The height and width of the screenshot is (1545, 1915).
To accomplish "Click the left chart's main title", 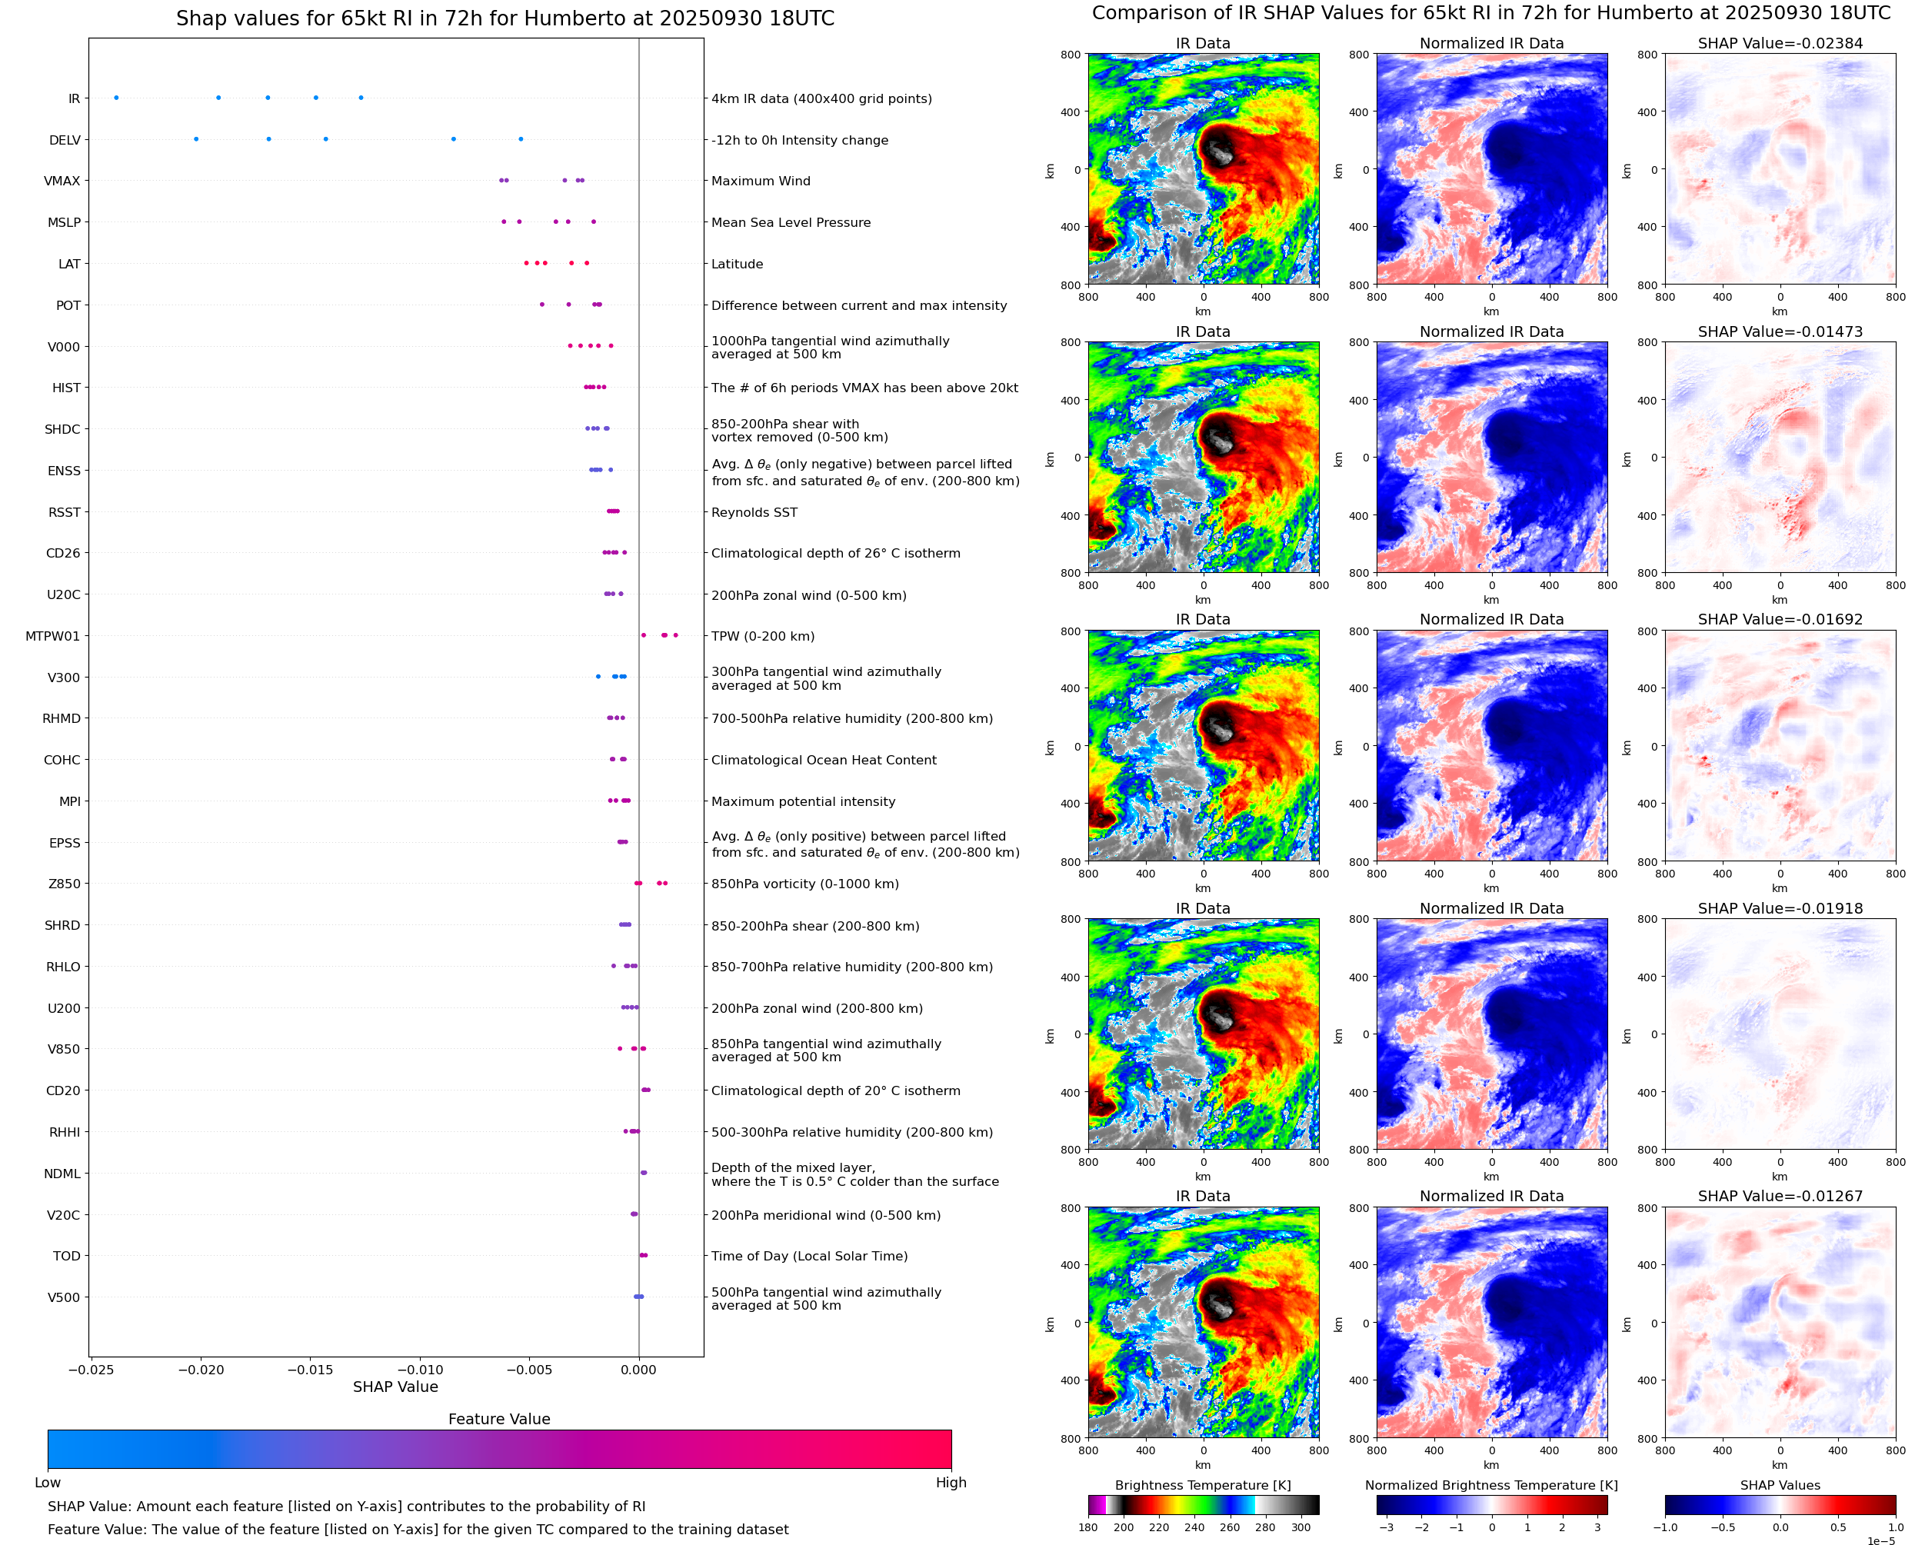I will point(505,18).
